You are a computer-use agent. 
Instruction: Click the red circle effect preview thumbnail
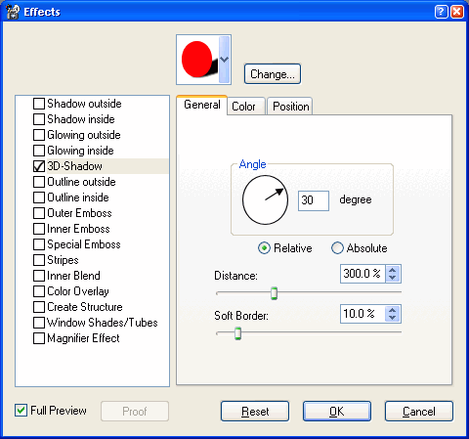(x=198, y=60)
